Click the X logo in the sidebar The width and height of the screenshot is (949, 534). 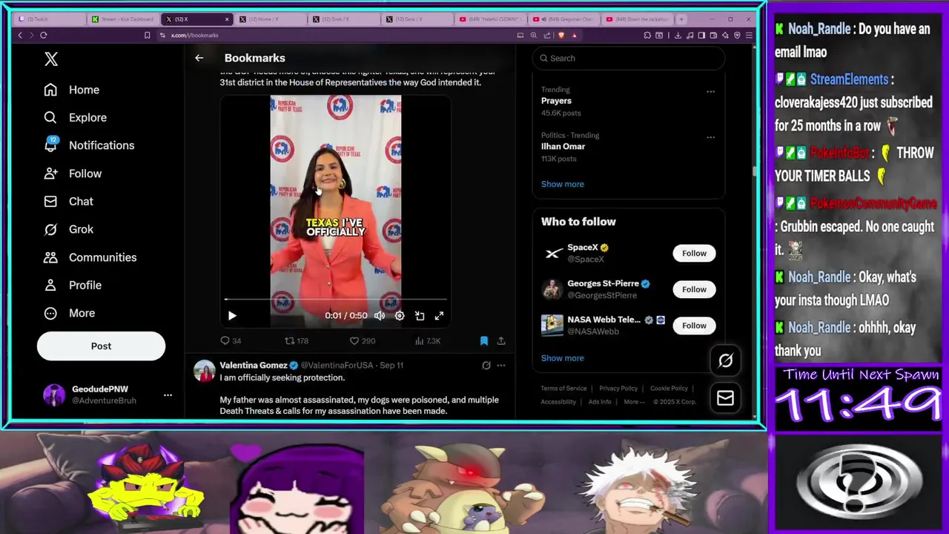(x=51, y=59)
